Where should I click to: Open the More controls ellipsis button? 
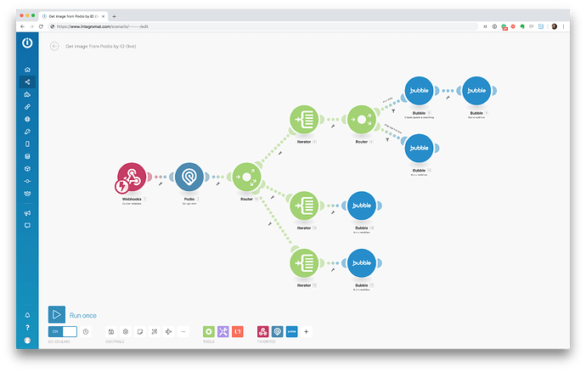(x=183, y=331)
